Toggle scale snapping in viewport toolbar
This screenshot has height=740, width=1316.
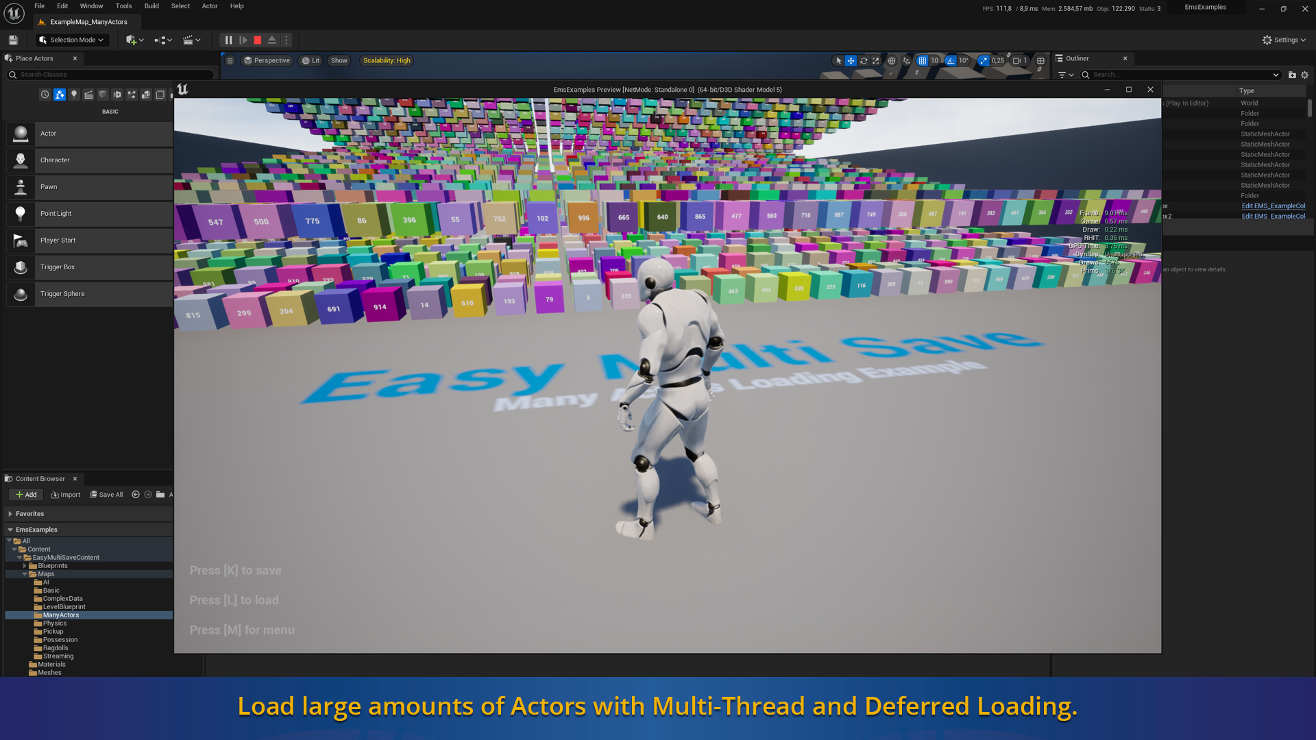pyautogui.click(x=984, y=61)
